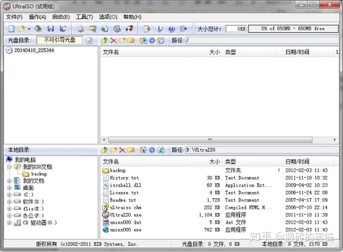Image resolution: width=343 pixels, height=252 pixels.
Task: Click gear Properties icon in disc toolbar
Action: pyautogui.click(x=152, y=40)
